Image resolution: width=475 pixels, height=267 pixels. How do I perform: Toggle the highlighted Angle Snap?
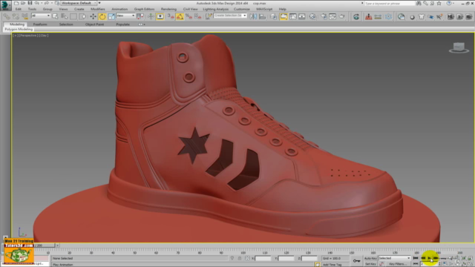tap(180, 16)
